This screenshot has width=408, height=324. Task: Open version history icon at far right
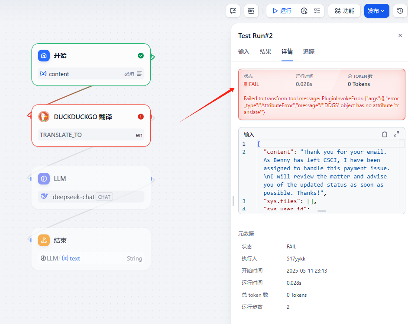tap(400, 11)
